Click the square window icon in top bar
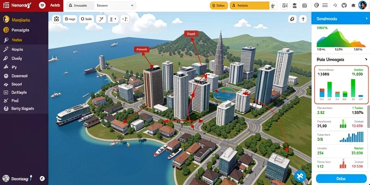This screenshot has width=370, height=185. (305, 6)
